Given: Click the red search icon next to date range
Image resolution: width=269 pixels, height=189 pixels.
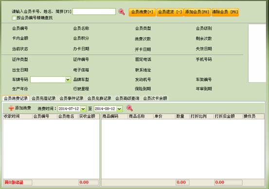Looking at the screenshot, I should 129,108.
